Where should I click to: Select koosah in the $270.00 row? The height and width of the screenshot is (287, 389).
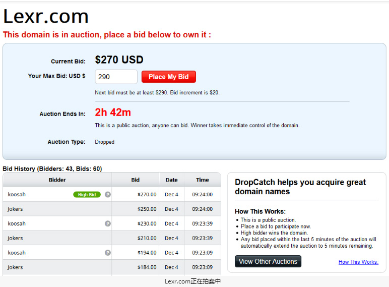pyautogui.click(x=17, y=194)
